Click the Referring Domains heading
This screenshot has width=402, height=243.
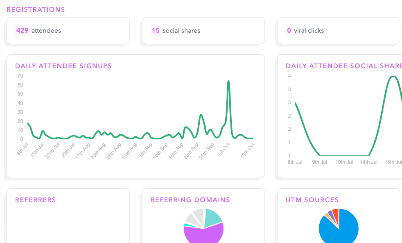190,200
